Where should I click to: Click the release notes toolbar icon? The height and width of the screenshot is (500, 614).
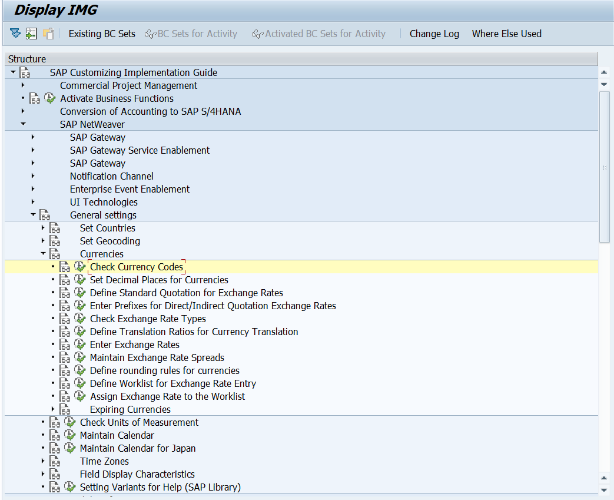(48, 34)
